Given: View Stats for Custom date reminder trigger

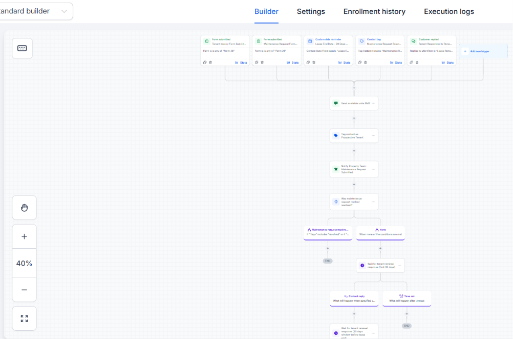Looking at the screenshot, I should click(345, 62).
